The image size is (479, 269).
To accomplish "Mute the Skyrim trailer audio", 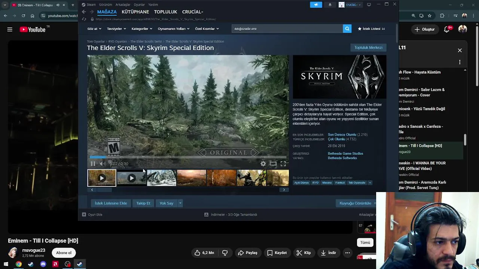I will click(102, 164).
